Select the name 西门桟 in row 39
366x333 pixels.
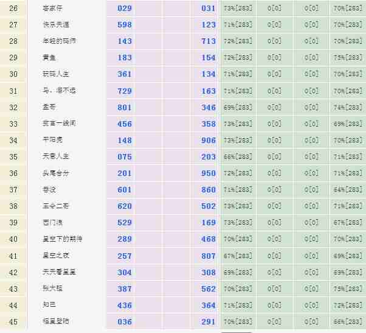pos(54,223)
